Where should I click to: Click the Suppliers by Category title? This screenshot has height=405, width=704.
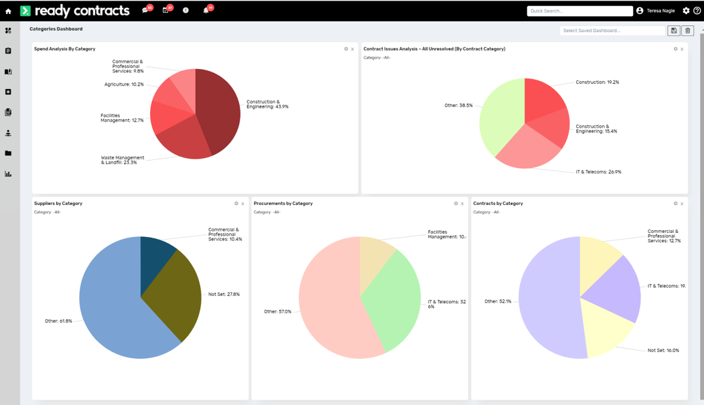pyautogui.click(x=58, y=204)
